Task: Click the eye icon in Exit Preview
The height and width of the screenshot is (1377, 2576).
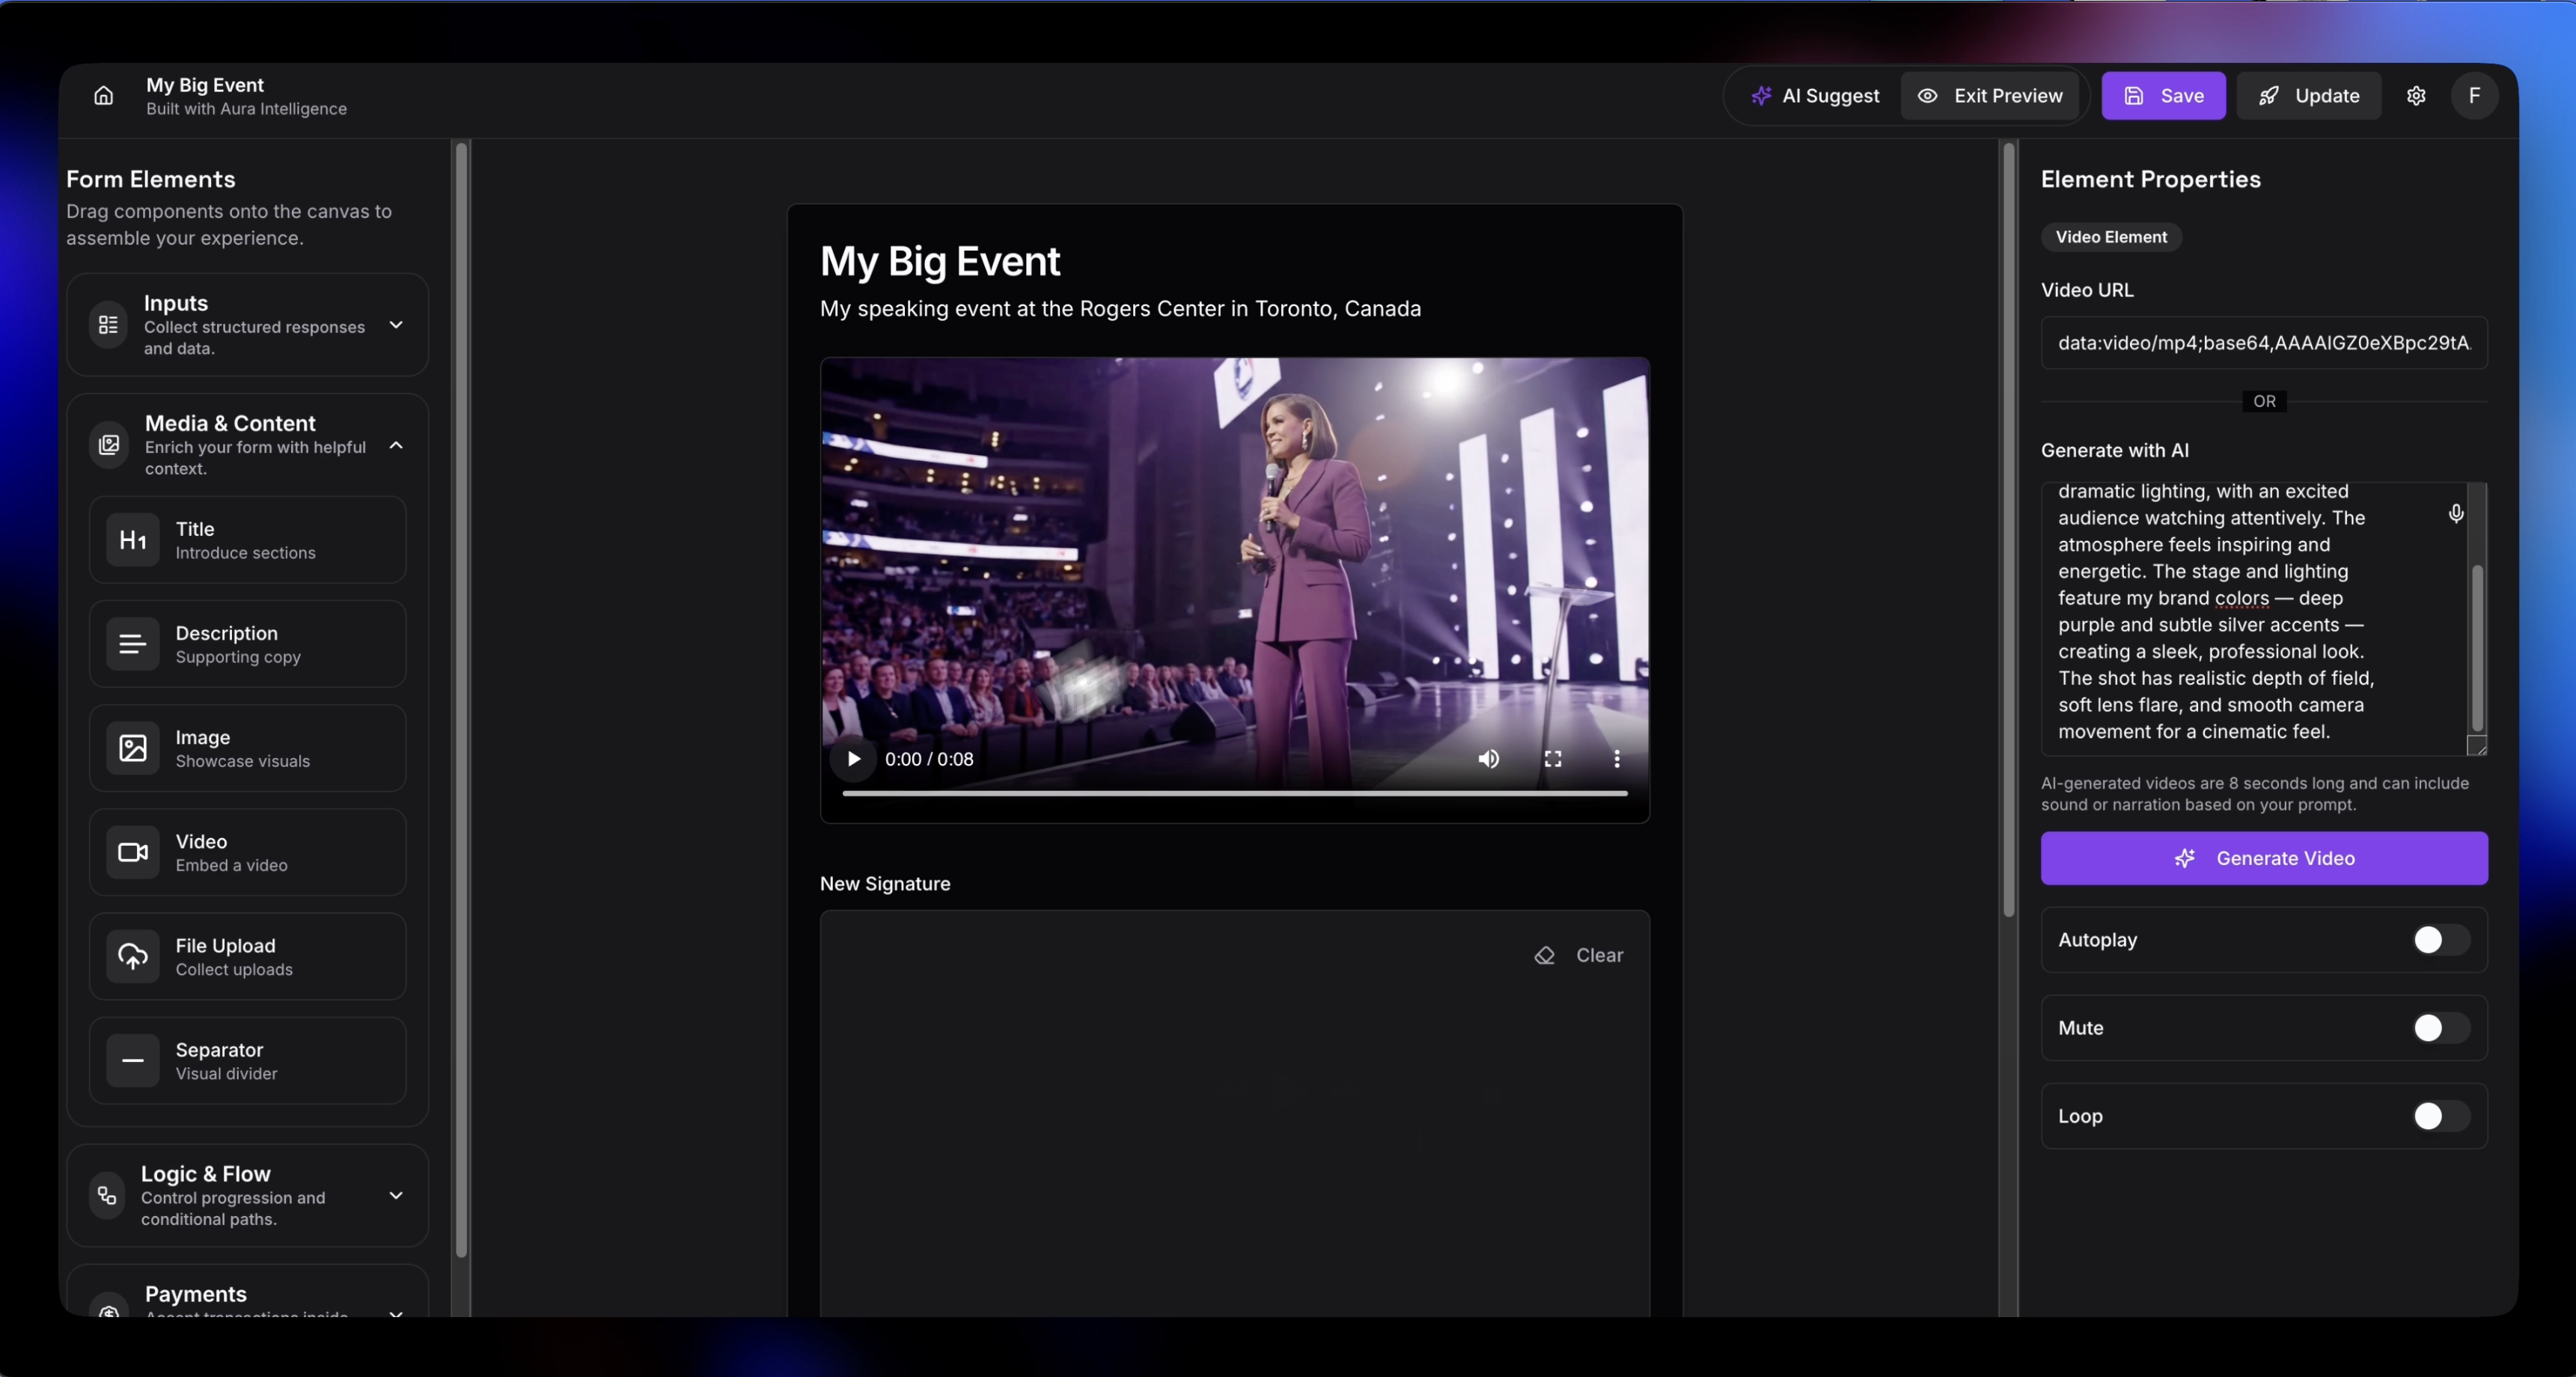Action: [1927, 96]
